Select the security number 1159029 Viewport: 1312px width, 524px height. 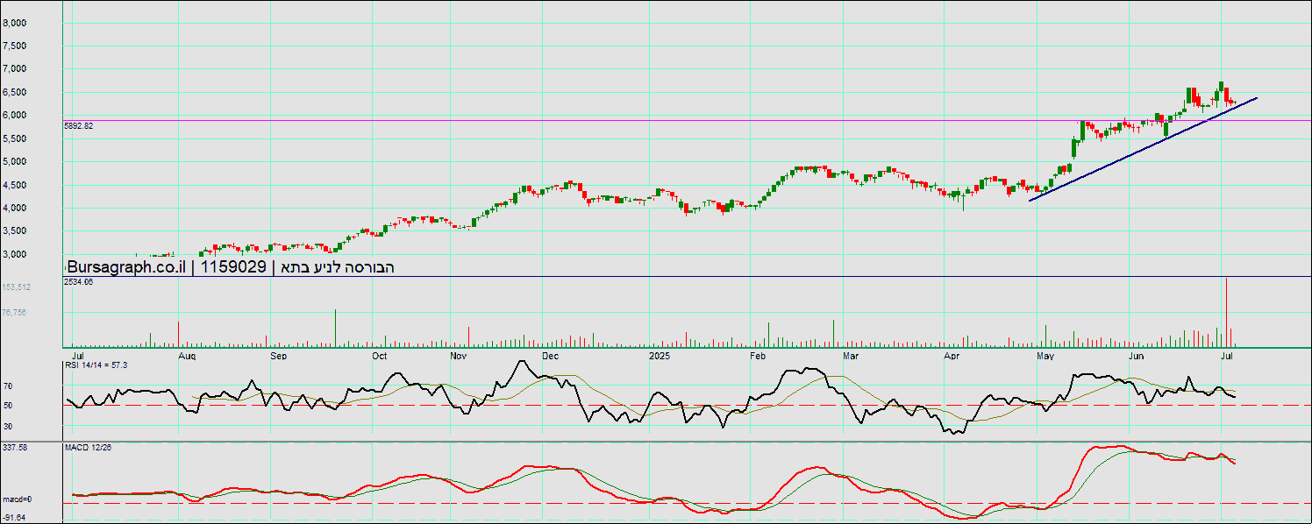tap(233, 267)
